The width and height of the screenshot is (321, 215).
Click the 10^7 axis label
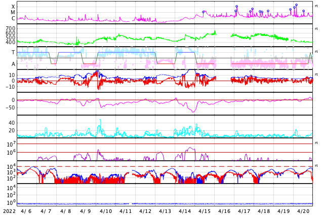pos(11,145)
